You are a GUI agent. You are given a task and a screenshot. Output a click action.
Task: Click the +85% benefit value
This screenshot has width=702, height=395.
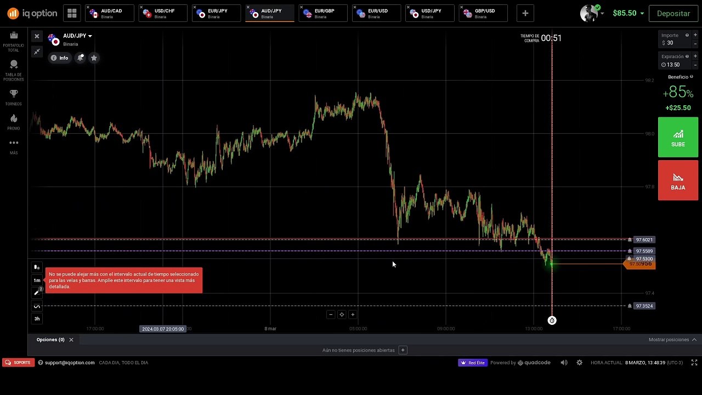(678, 93)
